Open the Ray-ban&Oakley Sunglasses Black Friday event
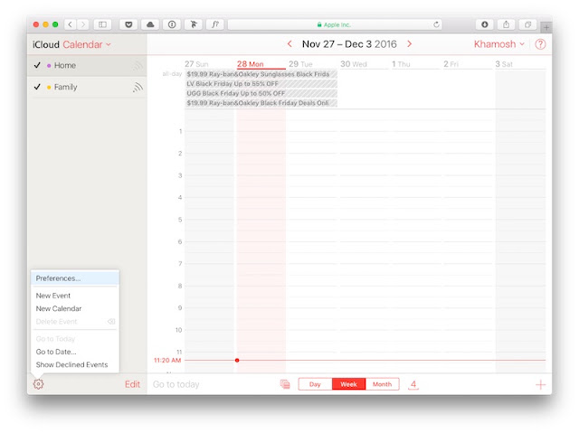 [x=261, y=74]
